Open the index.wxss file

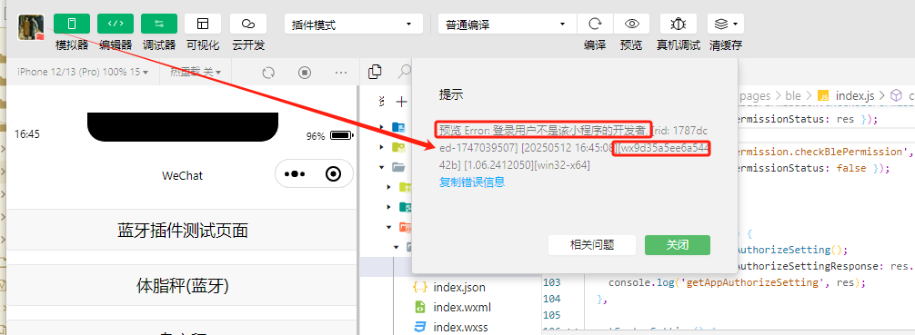460,327
